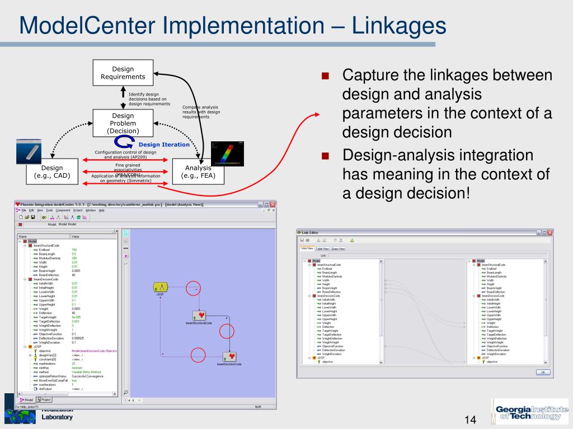Click the OK button in Link Editor
The height and width of the screenshot is (429, 573).
coord(543,372)
